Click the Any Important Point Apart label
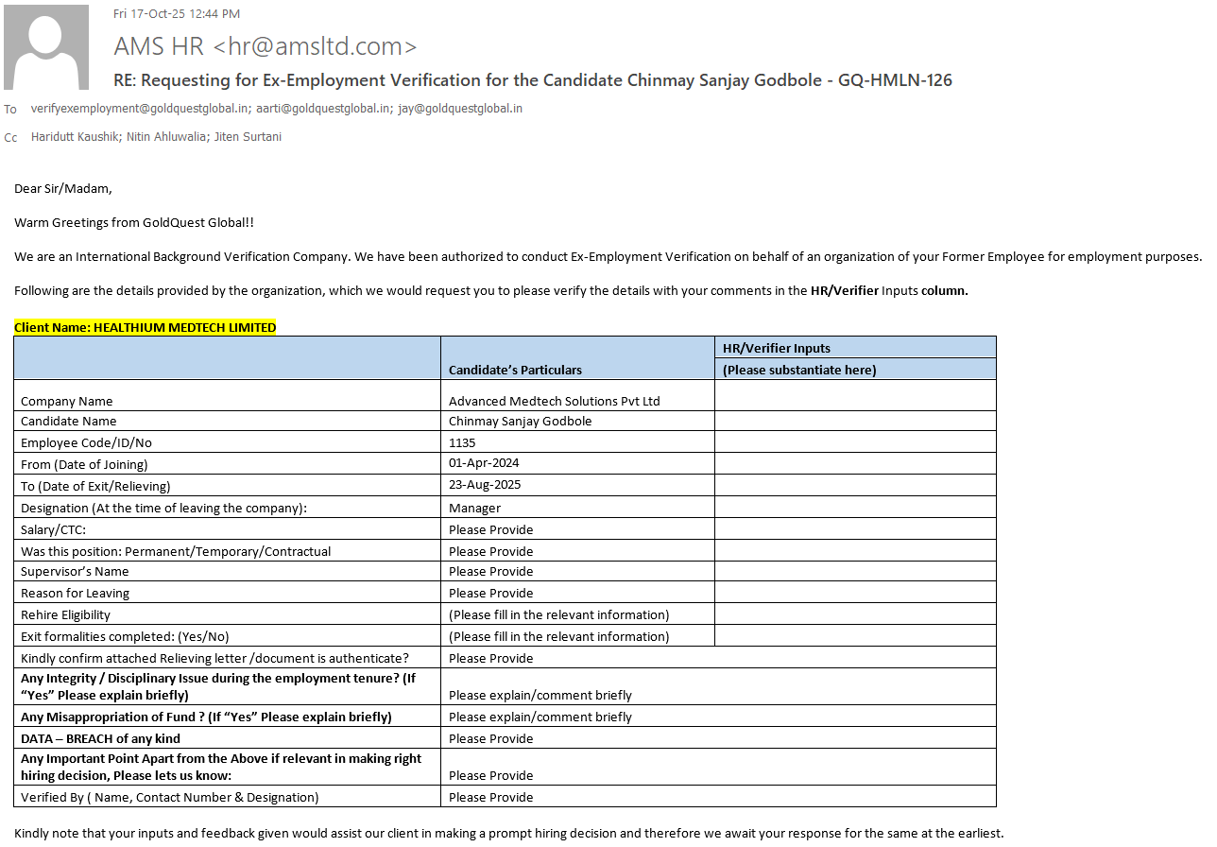1217x847 pixels. point(221,767)
